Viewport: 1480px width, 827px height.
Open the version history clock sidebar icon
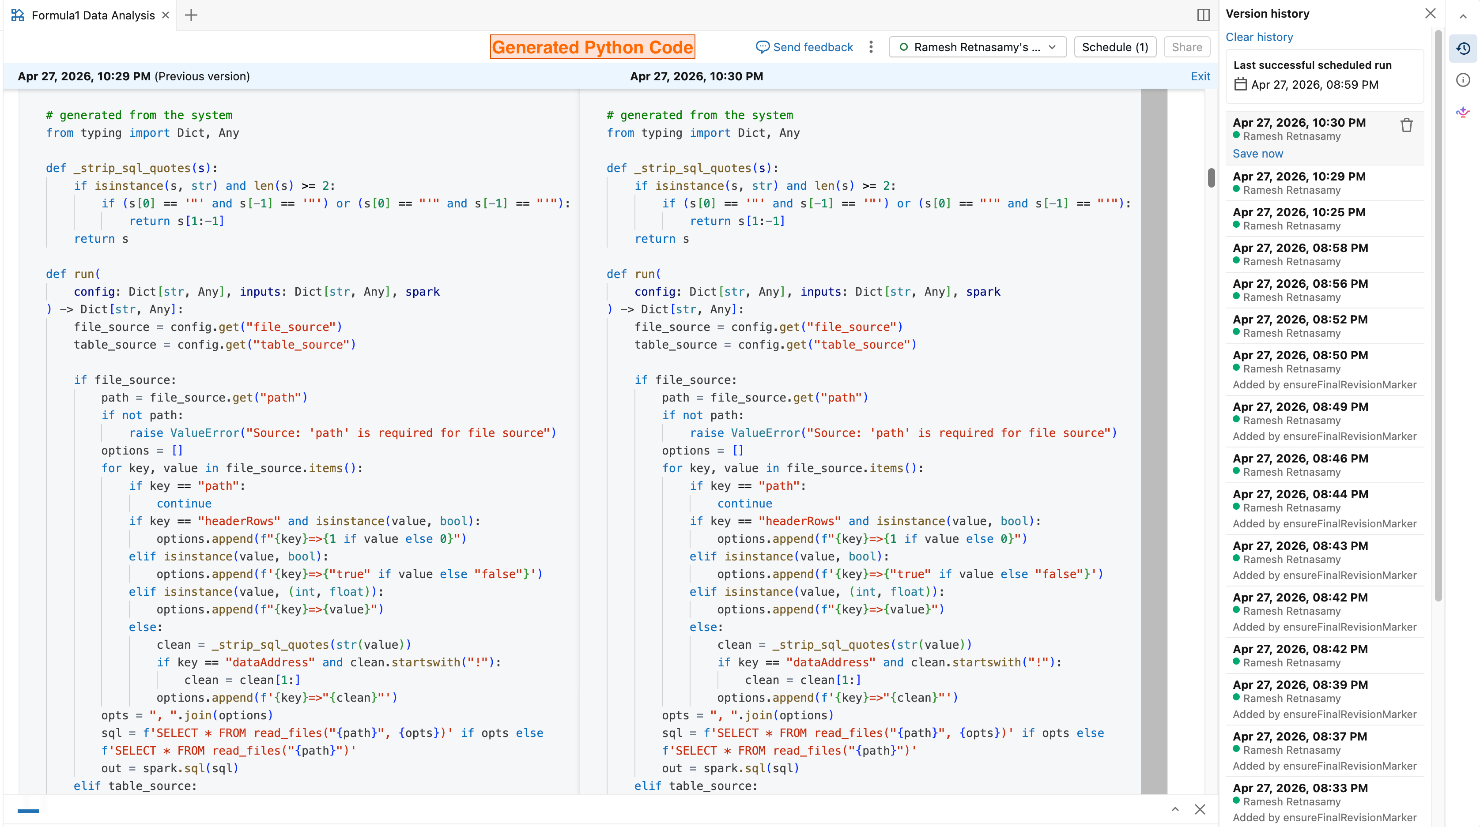[1463, 48]
